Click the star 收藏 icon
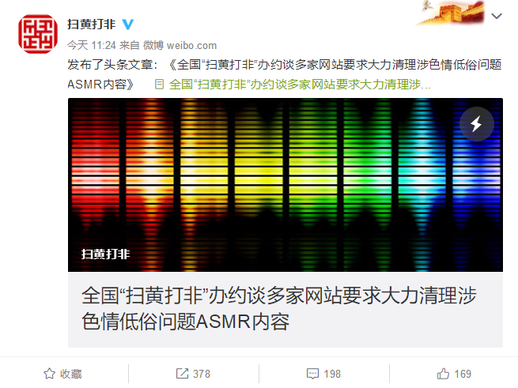The image size is (518, 388). [x=50, y=374]
